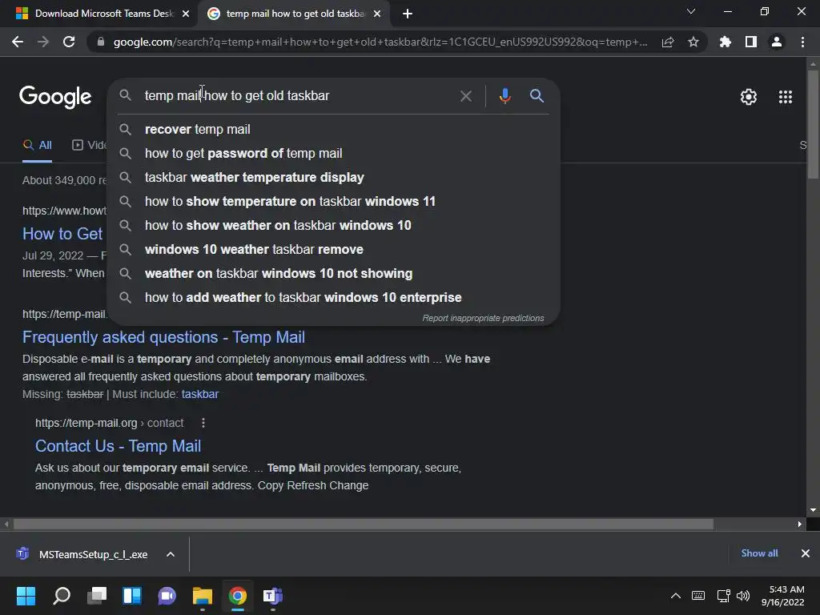Click the Chrome address bar URL
This screenshot has height=615, width=820.
coord(380,42)
